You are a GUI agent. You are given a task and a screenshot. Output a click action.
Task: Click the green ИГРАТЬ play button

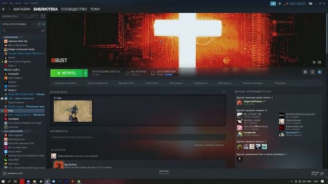pyautogui.click(x=67, y=73)
